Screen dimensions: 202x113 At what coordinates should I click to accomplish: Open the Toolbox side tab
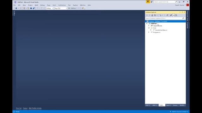(x=14, y=13)
